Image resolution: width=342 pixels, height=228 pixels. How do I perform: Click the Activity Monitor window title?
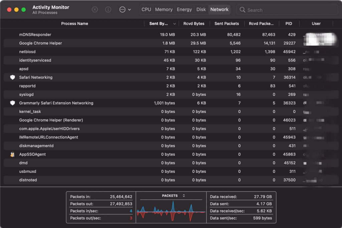[x=51, y=7]
